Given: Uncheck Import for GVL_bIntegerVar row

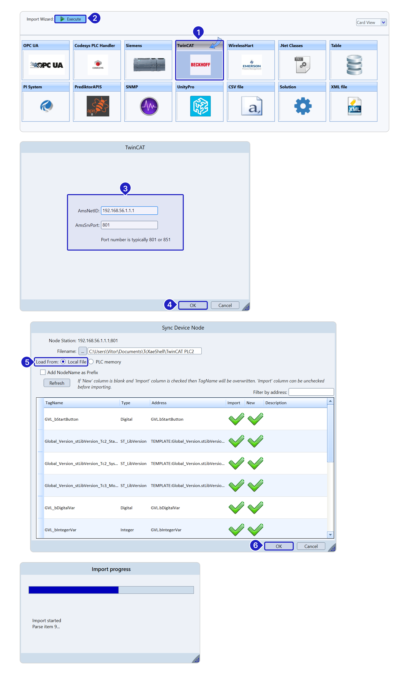Looking at the screenshot, I should pos(236,529).
